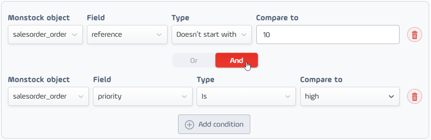Select the red And operator toggle
Screen dimensions: 431x140
(x=237, y=60)
